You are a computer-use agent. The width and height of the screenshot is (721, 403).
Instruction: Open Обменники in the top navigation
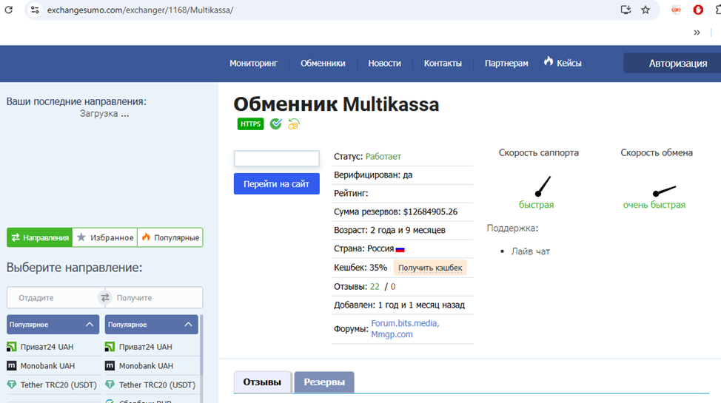[x=323, y=64]
